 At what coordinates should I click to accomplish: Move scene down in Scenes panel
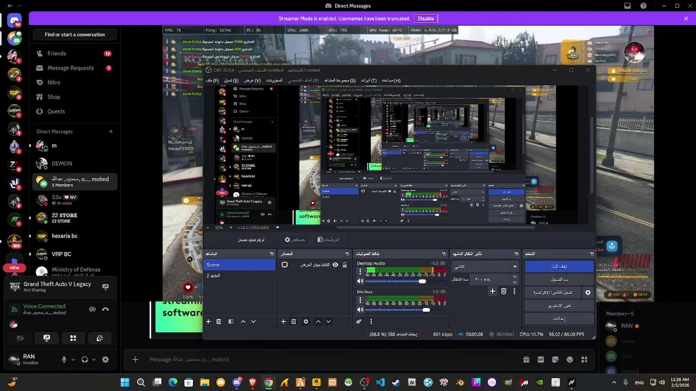pyautogui.click(x=253, y=321)
